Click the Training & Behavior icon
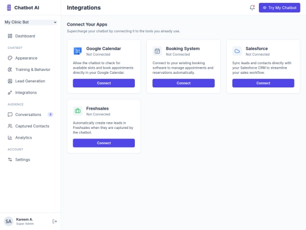Screen dimensions: 306x230 10,69
